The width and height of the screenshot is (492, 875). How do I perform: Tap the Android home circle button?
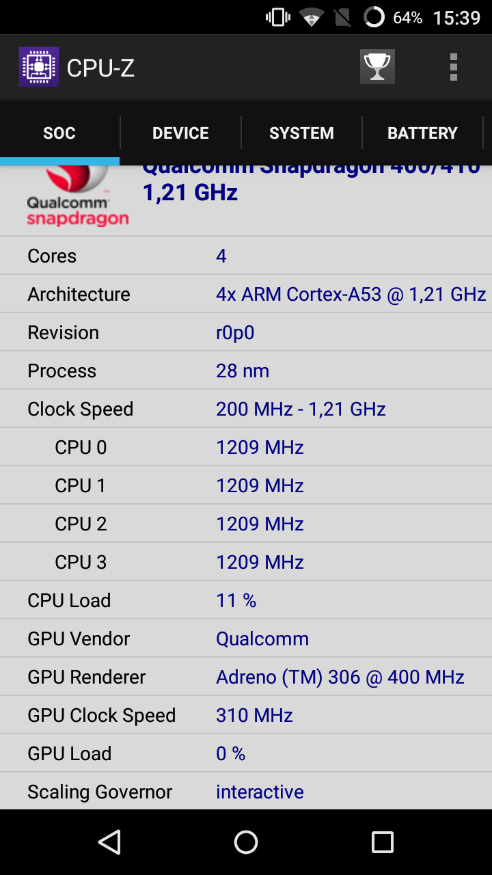coord(246,842)
